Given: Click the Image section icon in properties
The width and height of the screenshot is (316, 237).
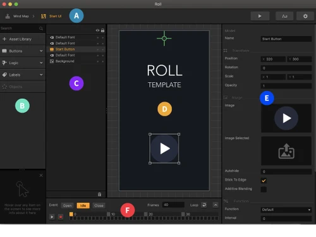Looking at the screenshot, I should click(x=226, y=97).
